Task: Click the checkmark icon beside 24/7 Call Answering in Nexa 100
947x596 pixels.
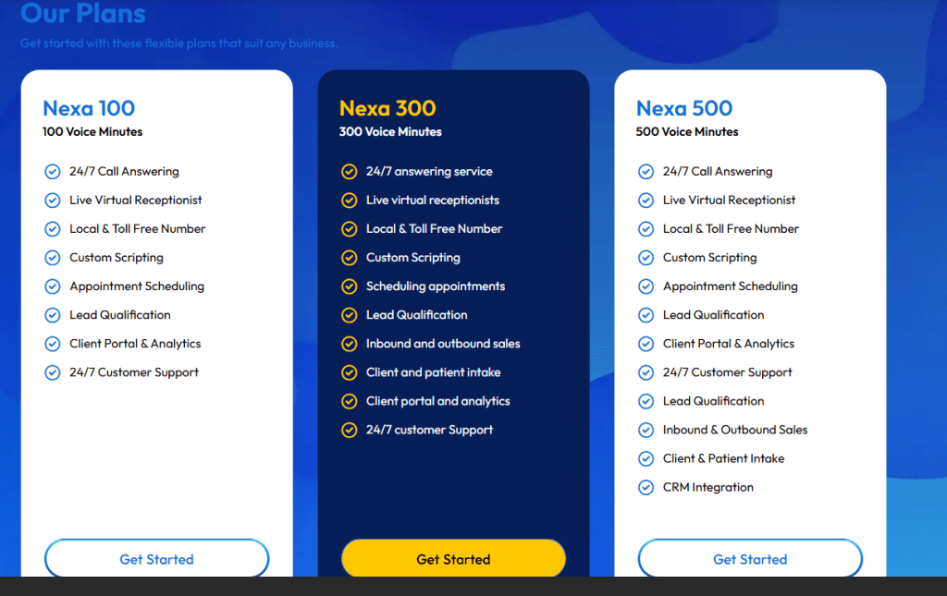Action: click(x=53, y=171)
